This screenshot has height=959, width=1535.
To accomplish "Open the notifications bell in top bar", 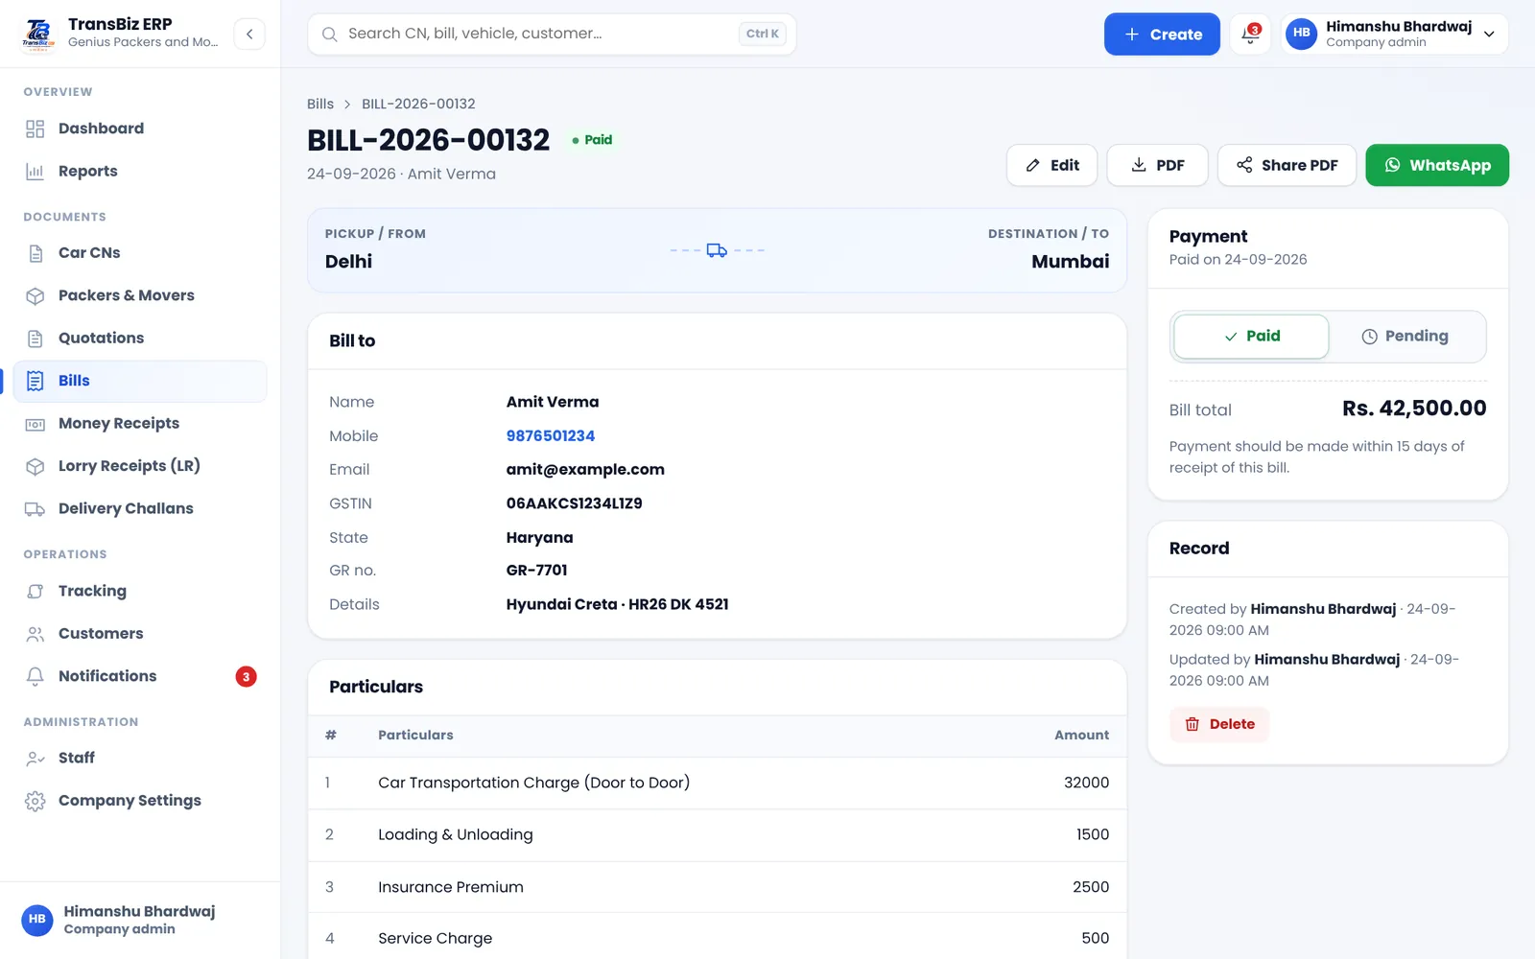I will (x=1250, y=34).
